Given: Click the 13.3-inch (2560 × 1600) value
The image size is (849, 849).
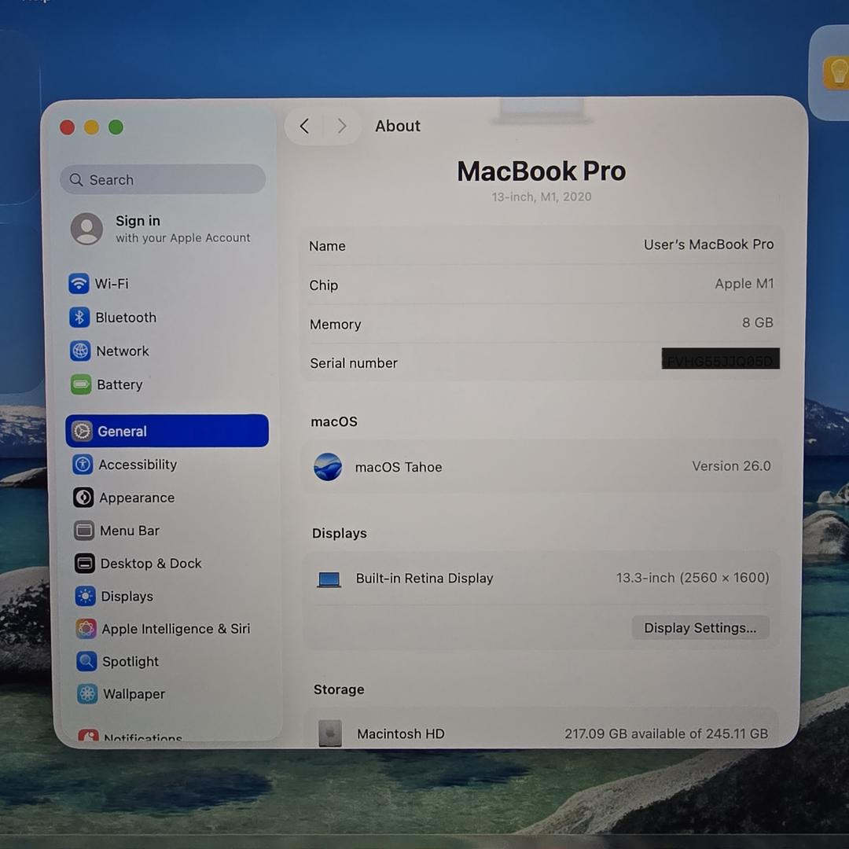Looking at the screenshot, I should pos(693,578).
